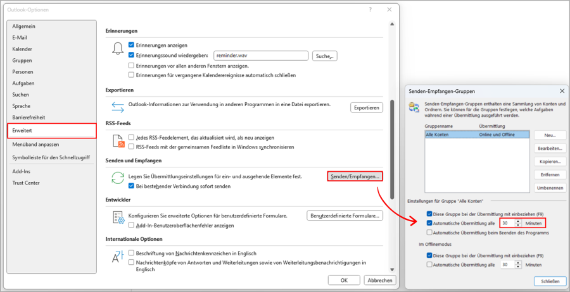The image size is (570, 292).
Task: Click the international language icon
Action: (117, 256)
